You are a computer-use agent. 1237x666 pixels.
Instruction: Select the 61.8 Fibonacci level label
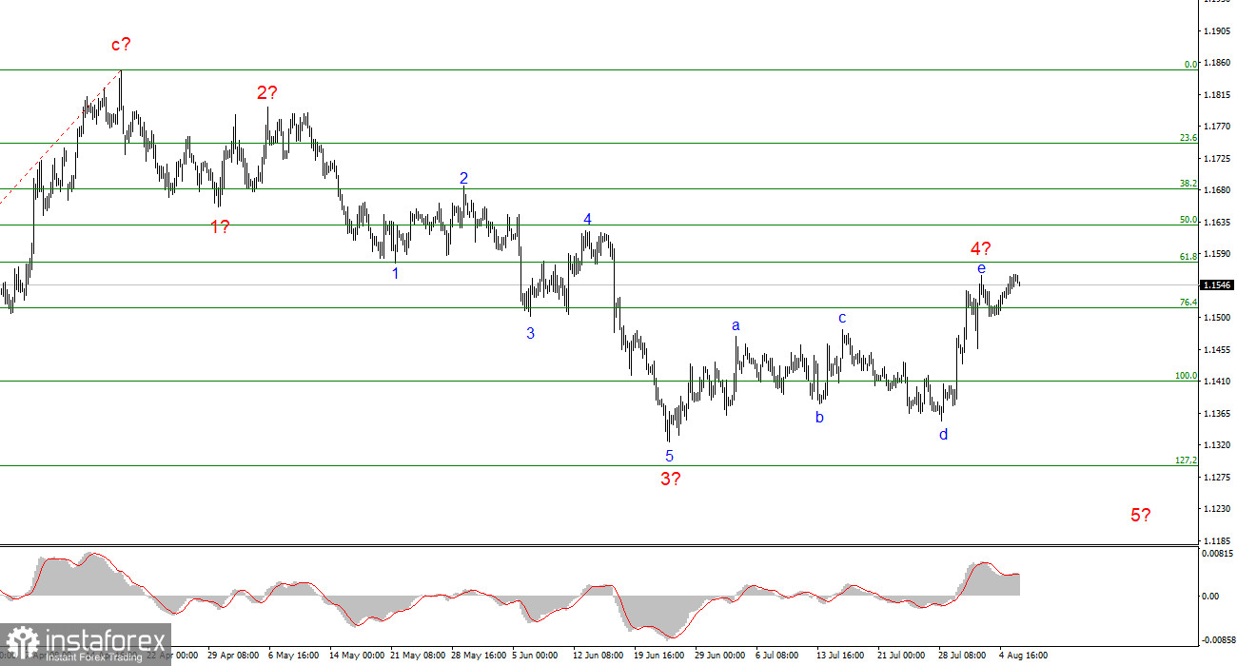tap(1188, 257)
